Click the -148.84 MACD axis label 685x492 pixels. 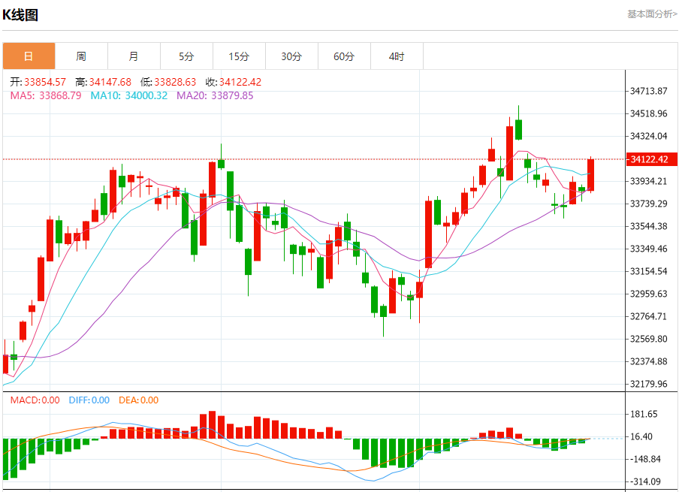click(x=644, y=459)
